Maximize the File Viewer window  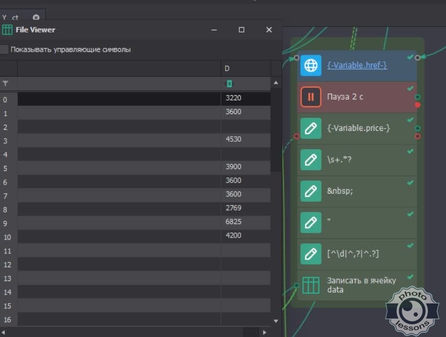pyautogui.click(x=241, y=30)
